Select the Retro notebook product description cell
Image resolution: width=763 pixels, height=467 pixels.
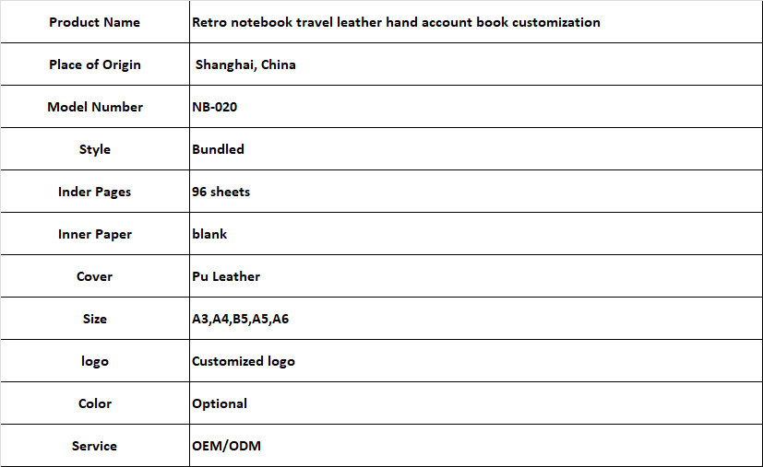pyautogui.click(x=396, y=22)
